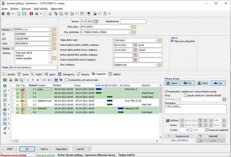The image size is (231, 157).
Task: Open the Org. jednotka dropdown
Action: (x=130, y=32)
